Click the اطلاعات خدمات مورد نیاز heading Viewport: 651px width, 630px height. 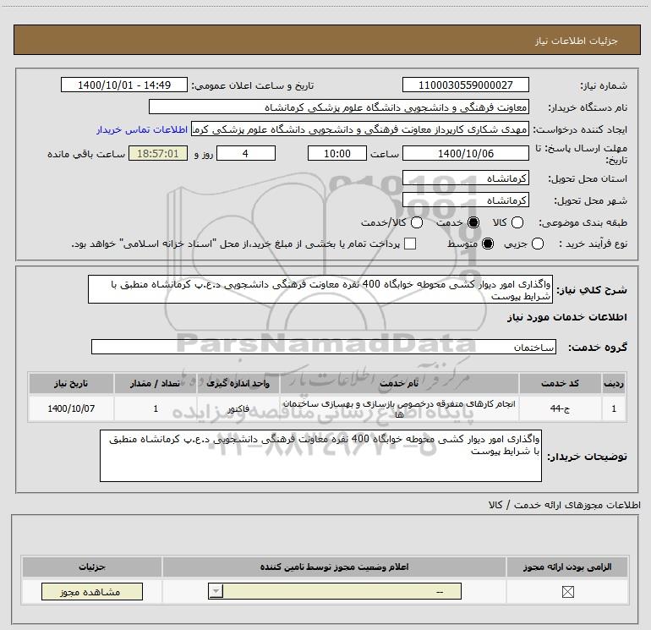[566, 317]
